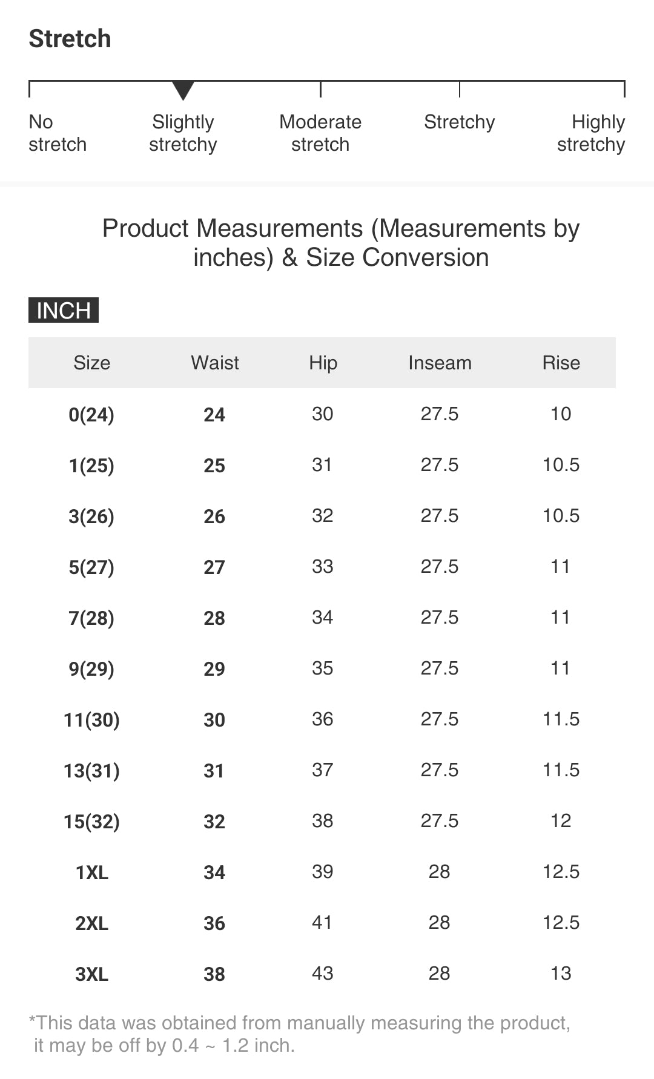Click the stretch level triangle marker
This screenshot has width=654, height=1079.
[x=183, y=90]
